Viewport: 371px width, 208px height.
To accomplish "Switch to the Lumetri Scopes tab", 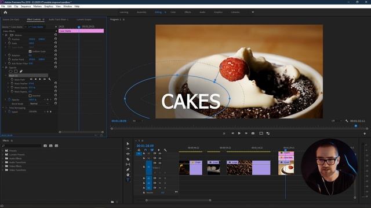I will pos(83,20).
